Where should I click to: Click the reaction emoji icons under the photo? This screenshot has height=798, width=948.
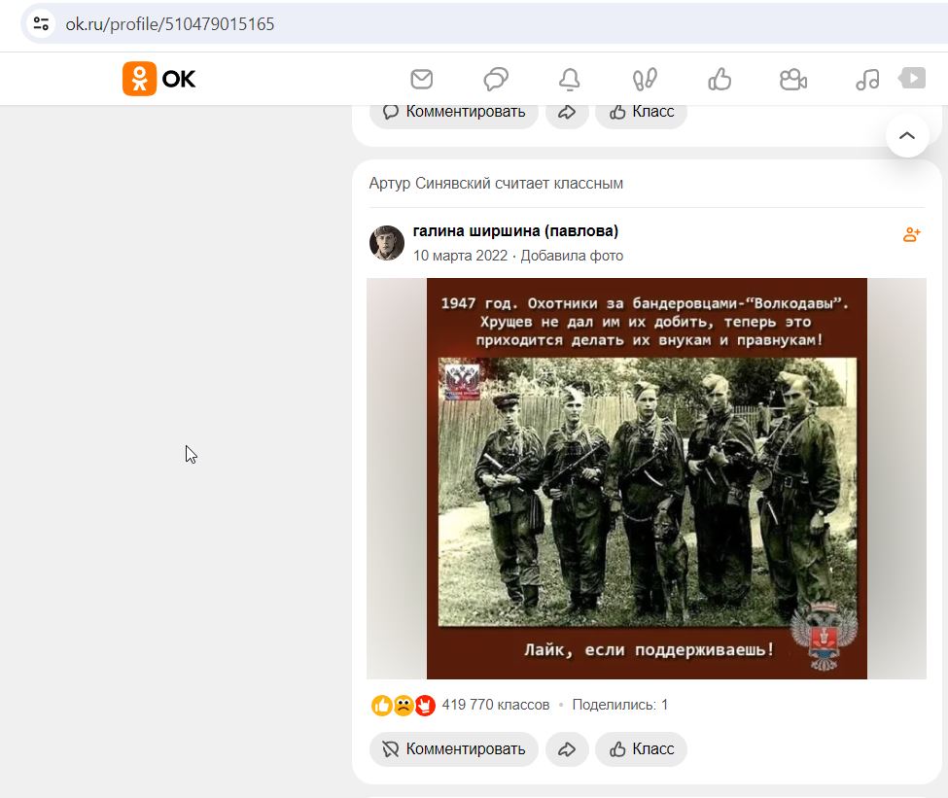(x=404, y=705)
